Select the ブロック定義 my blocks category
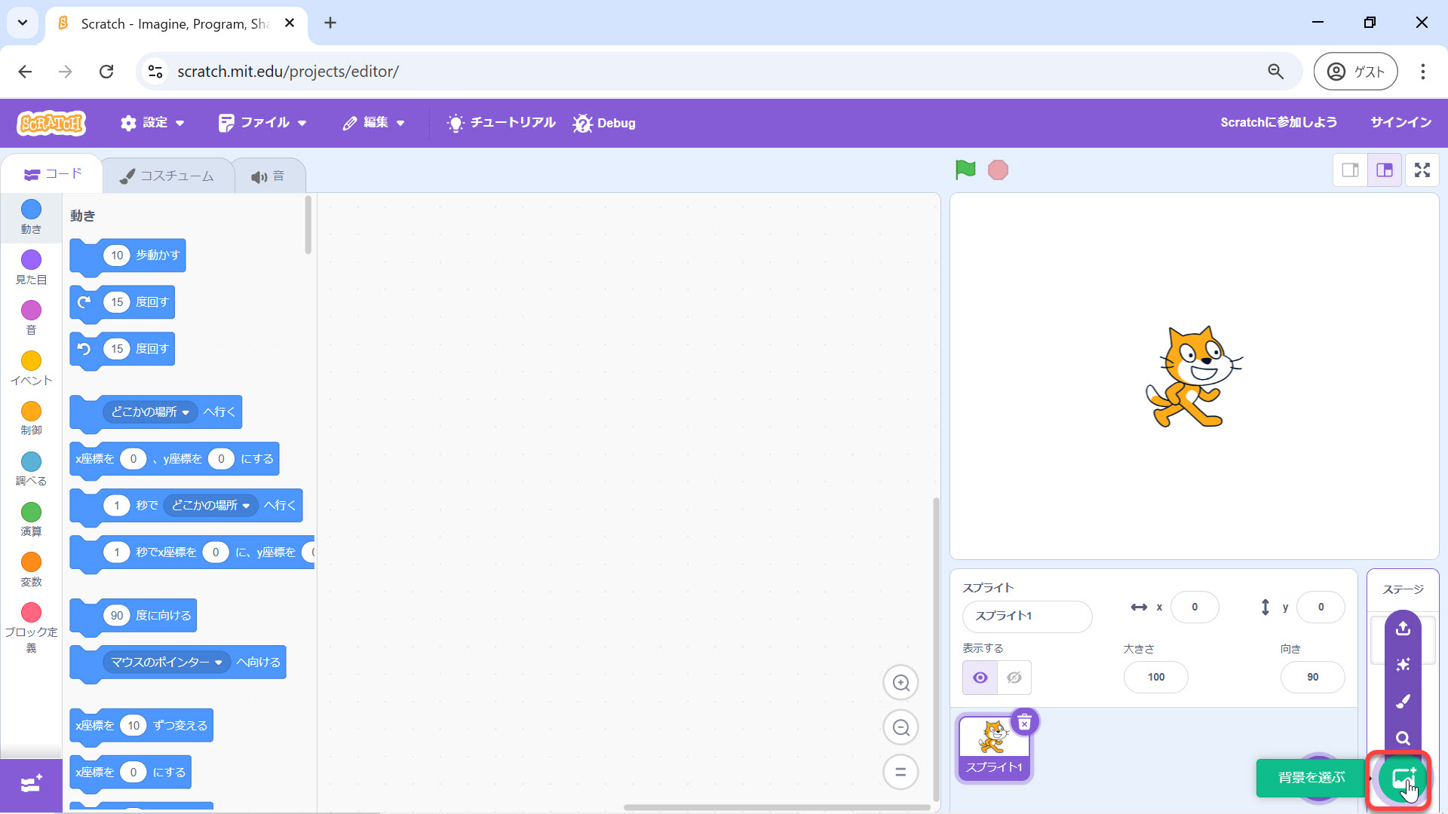Image resolution: width=1448 pixels, height=814 pixels. click(31, 628)
